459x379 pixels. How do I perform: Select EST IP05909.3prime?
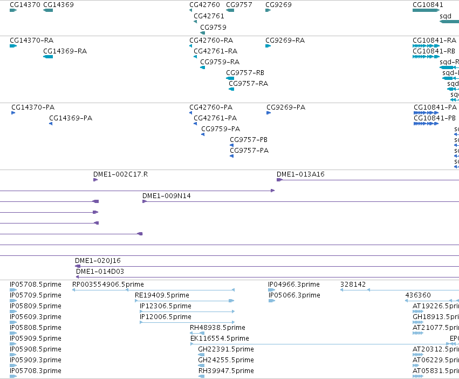36,360
